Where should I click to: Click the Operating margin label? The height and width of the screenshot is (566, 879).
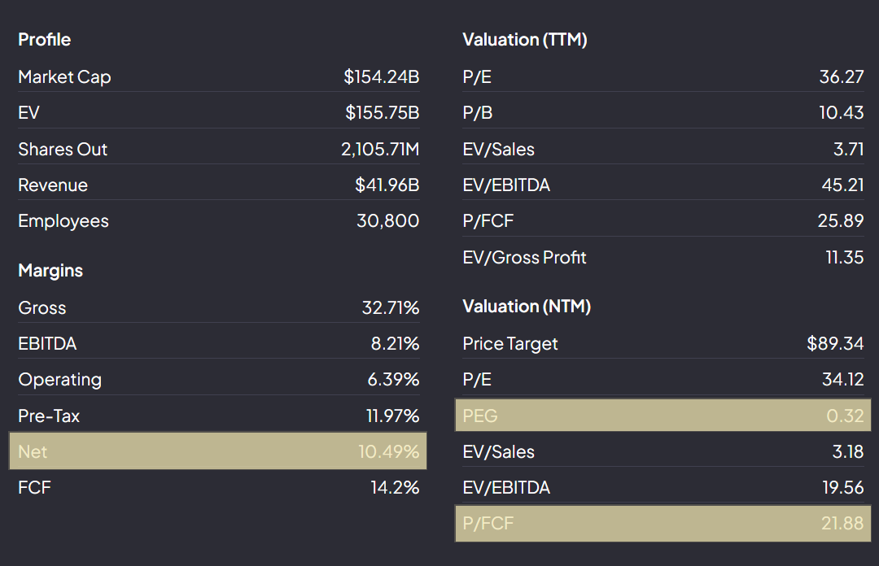pos(59,380)
